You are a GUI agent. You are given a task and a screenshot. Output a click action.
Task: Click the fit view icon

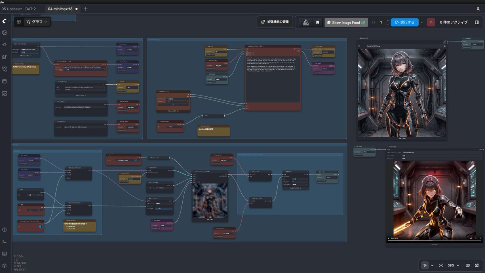coord(441,265)
